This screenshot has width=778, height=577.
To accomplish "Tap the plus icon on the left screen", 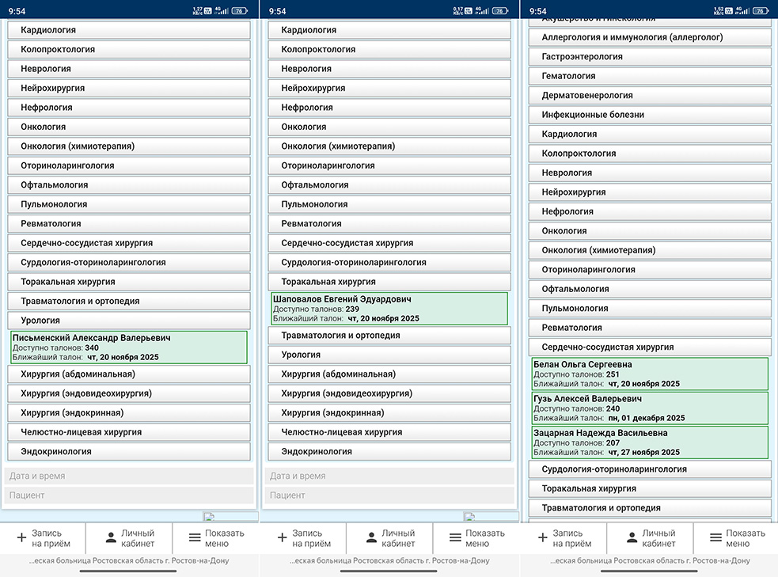I will [x=21, y=538].
